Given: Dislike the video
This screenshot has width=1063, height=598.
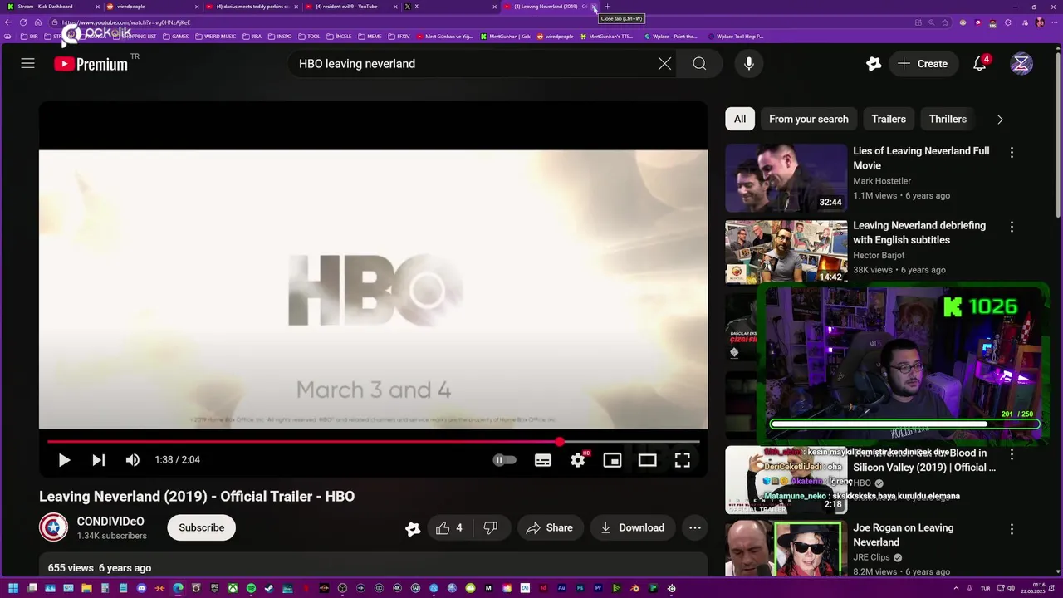Looking at the screenshot, I should pos(491,527).
